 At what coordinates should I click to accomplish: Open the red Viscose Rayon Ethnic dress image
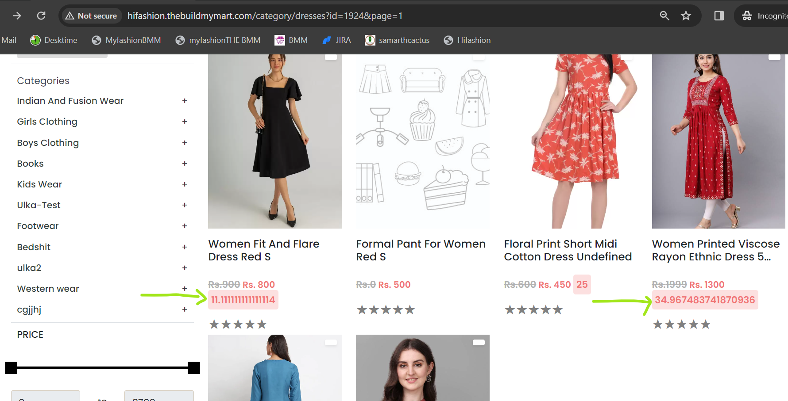718,141
